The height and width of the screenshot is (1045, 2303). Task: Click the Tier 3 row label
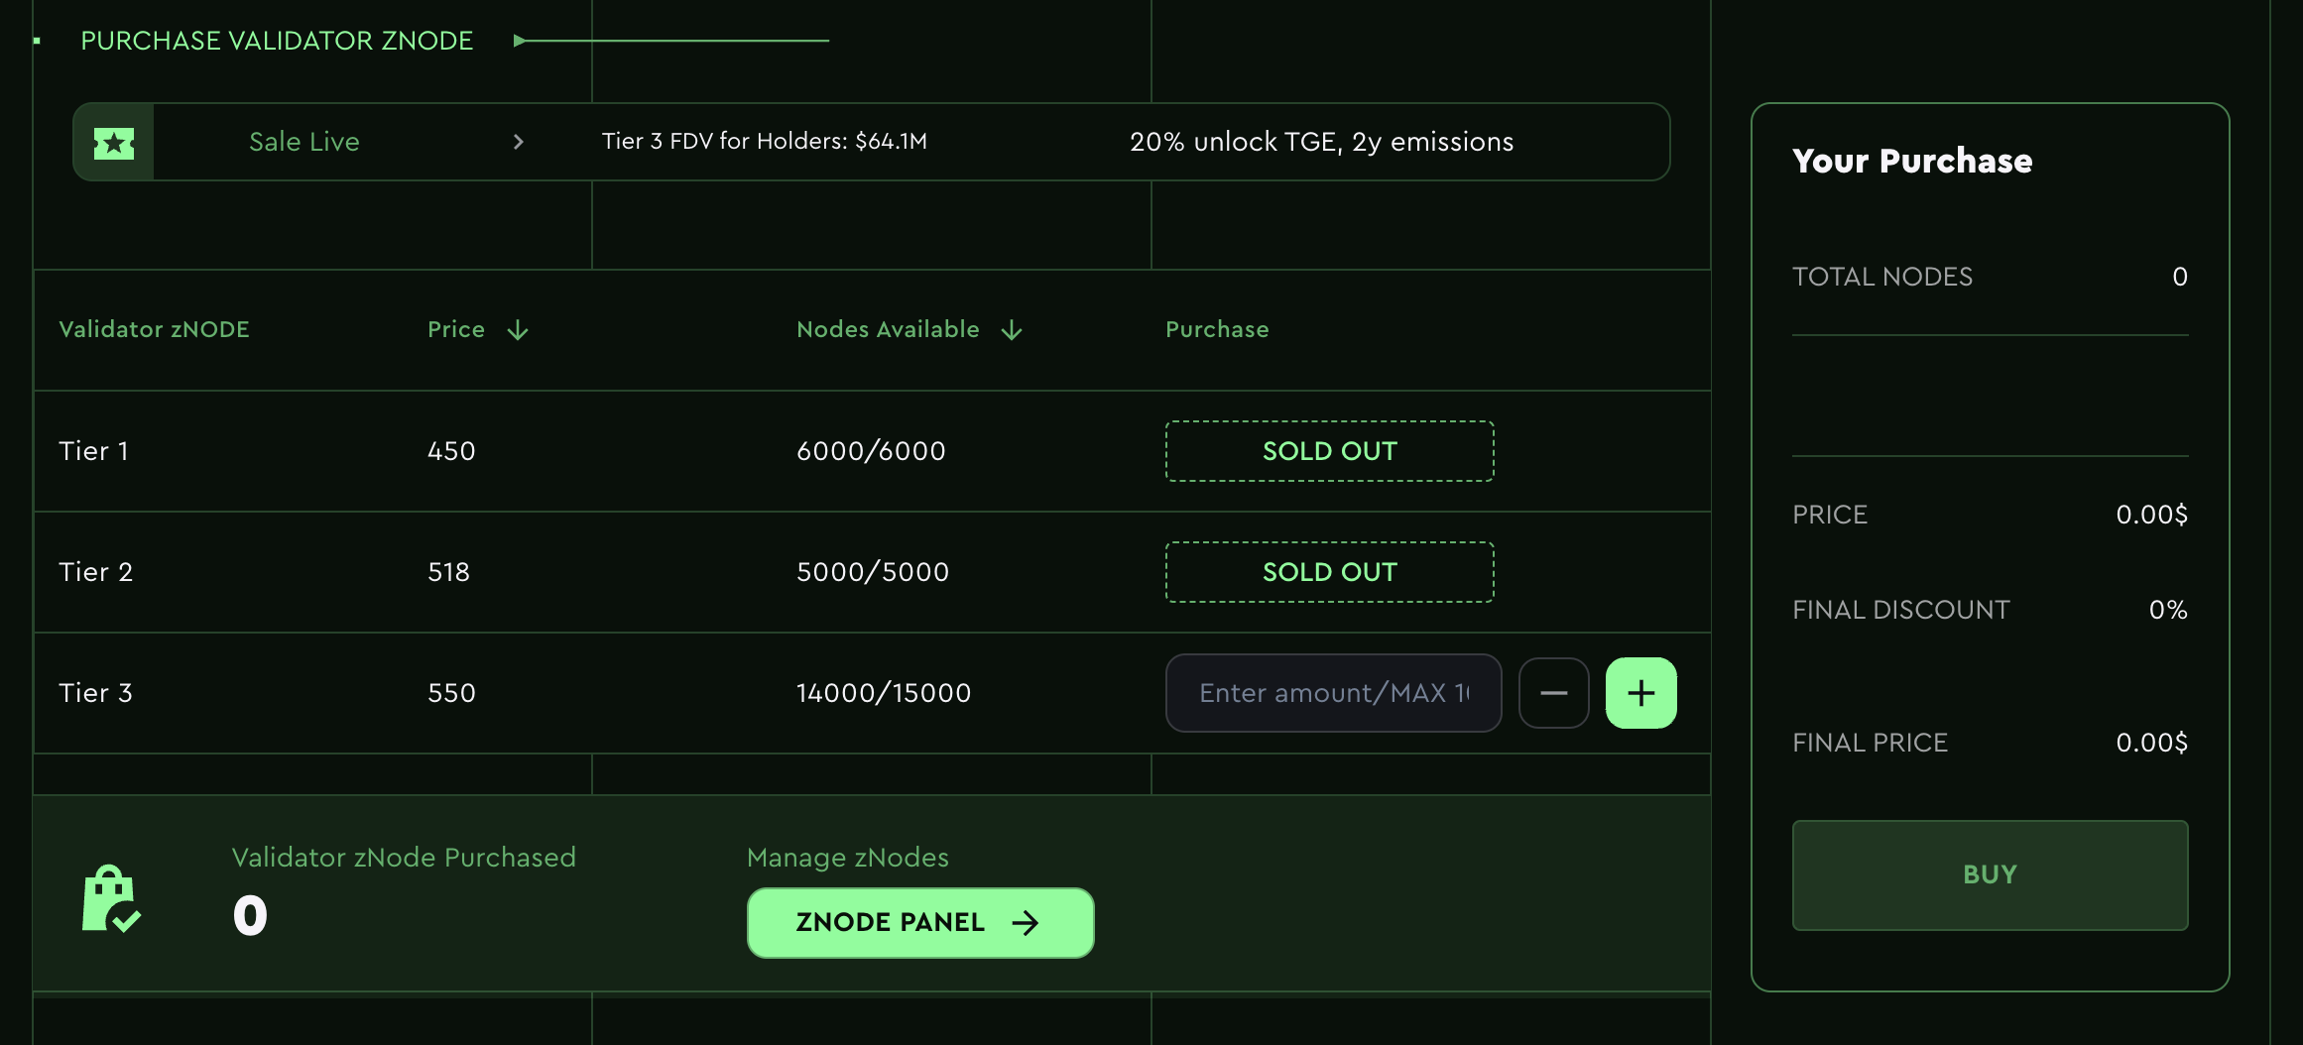[x=95, y=693]
